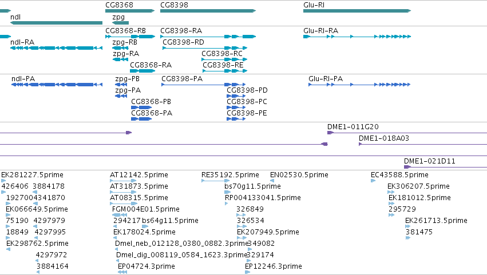Click the CG8368 gene label
The image size is (487, 275).
119,5
